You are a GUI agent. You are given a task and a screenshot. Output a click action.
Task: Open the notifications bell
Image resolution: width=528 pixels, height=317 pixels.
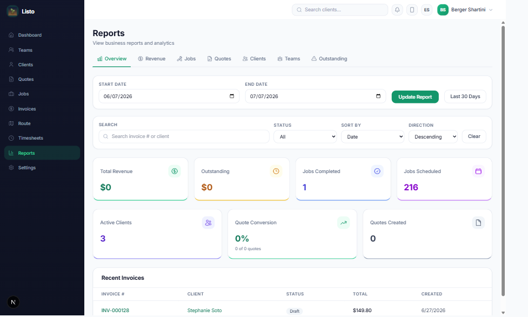pyautogui.click(x=397, y=10)
